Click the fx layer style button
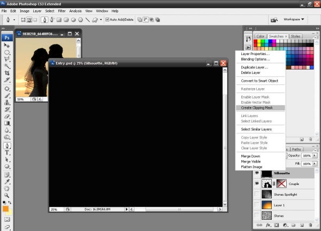Screen dimensions: 321x231 coord(268,225)
